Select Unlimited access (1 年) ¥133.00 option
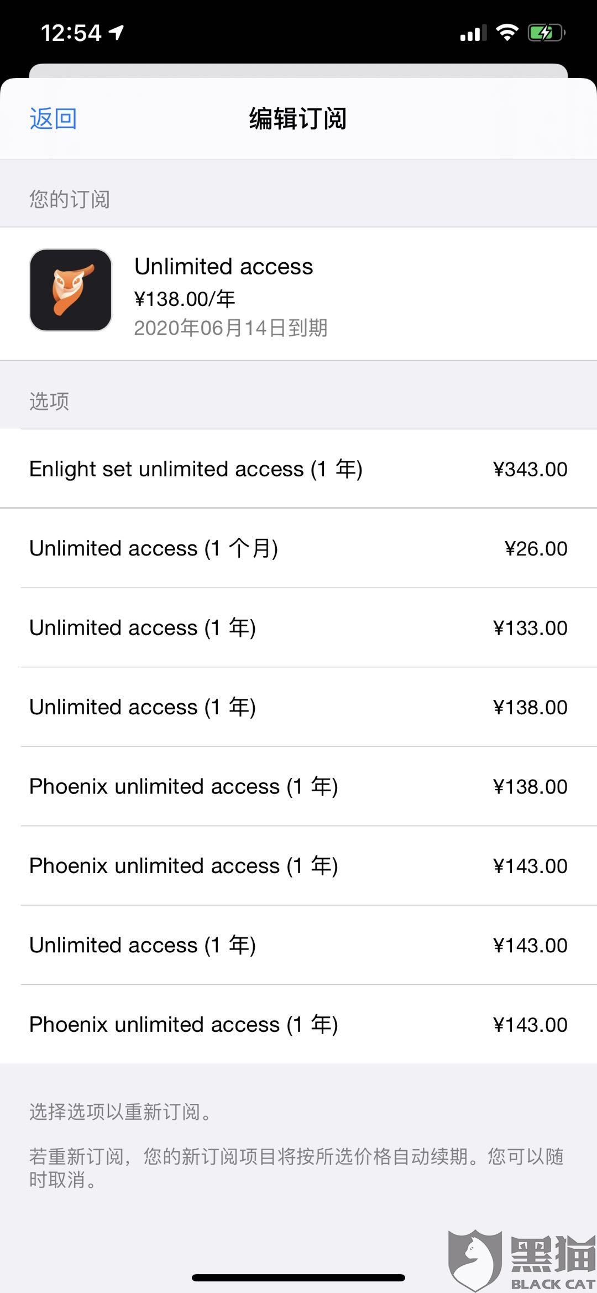This screenshot has height=1293, width=597. pos(298,628)
